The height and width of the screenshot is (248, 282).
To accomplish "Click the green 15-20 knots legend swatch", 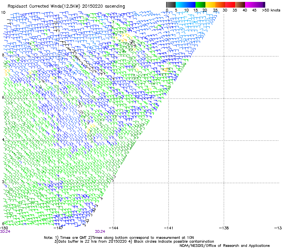I will point(200,5).
